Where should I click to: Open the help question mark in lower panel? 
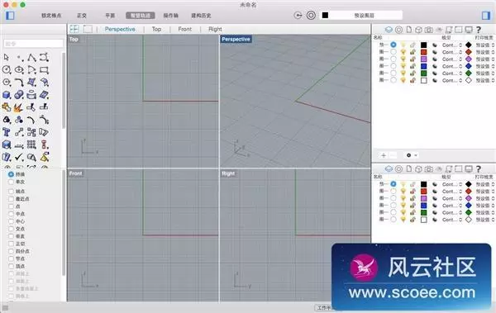479,168
